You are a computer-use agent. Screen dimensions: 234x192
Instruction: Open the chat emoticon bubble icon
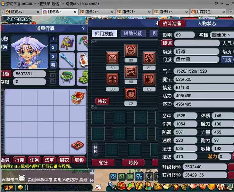(20, 188)
